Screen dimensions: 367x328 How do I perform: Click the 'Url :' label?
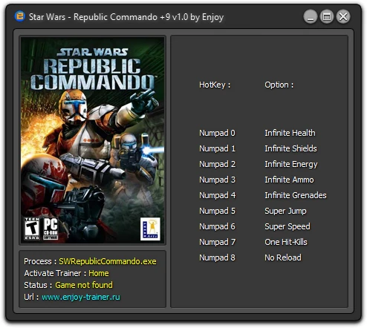(x=31, y=297)
